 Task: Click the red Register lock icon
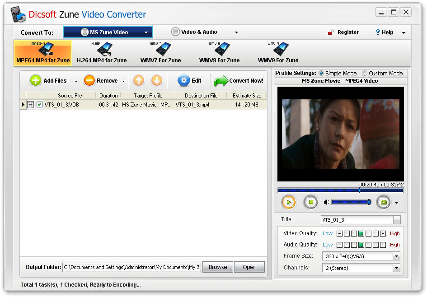[331, 32]
